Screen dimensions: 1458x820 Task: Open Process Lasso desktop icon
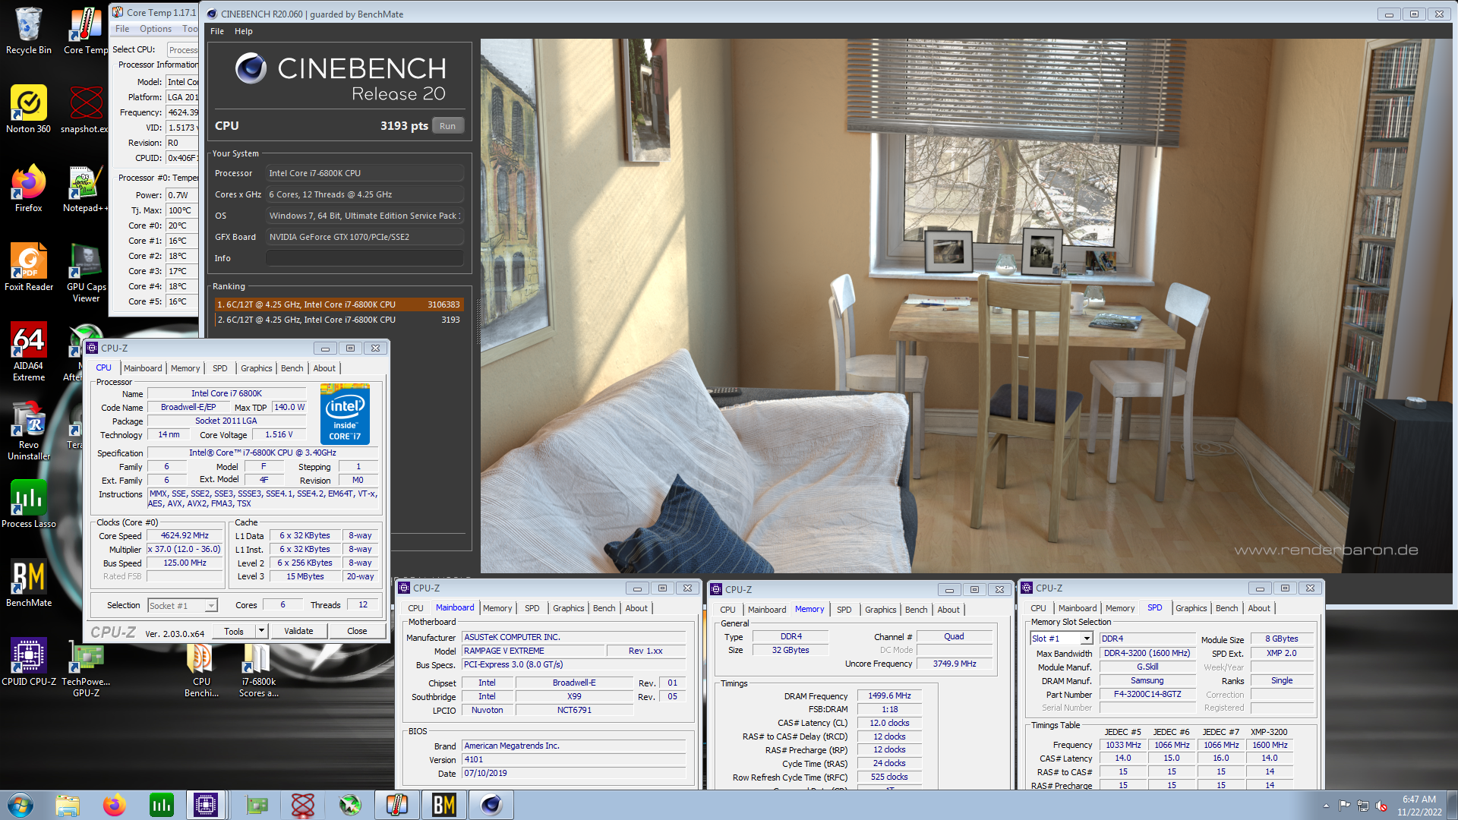click(28, 504)
